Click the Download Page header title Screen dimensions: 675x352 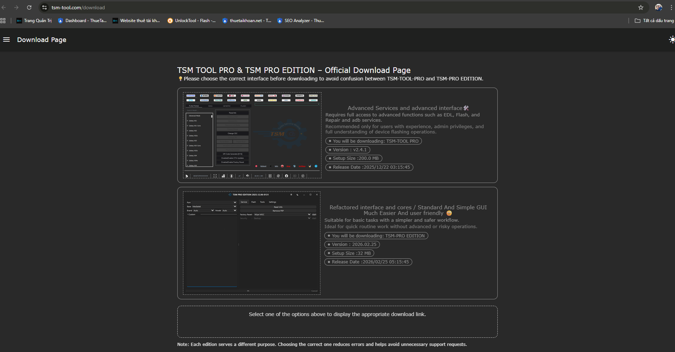pyautogui.click(x=42, y=40)
